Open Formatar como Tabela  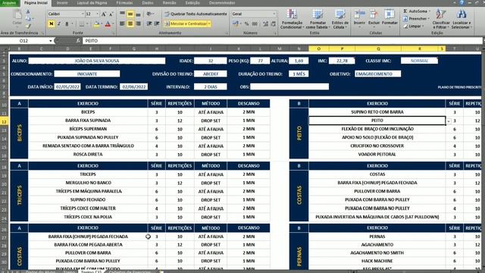[x=318, y=19]
